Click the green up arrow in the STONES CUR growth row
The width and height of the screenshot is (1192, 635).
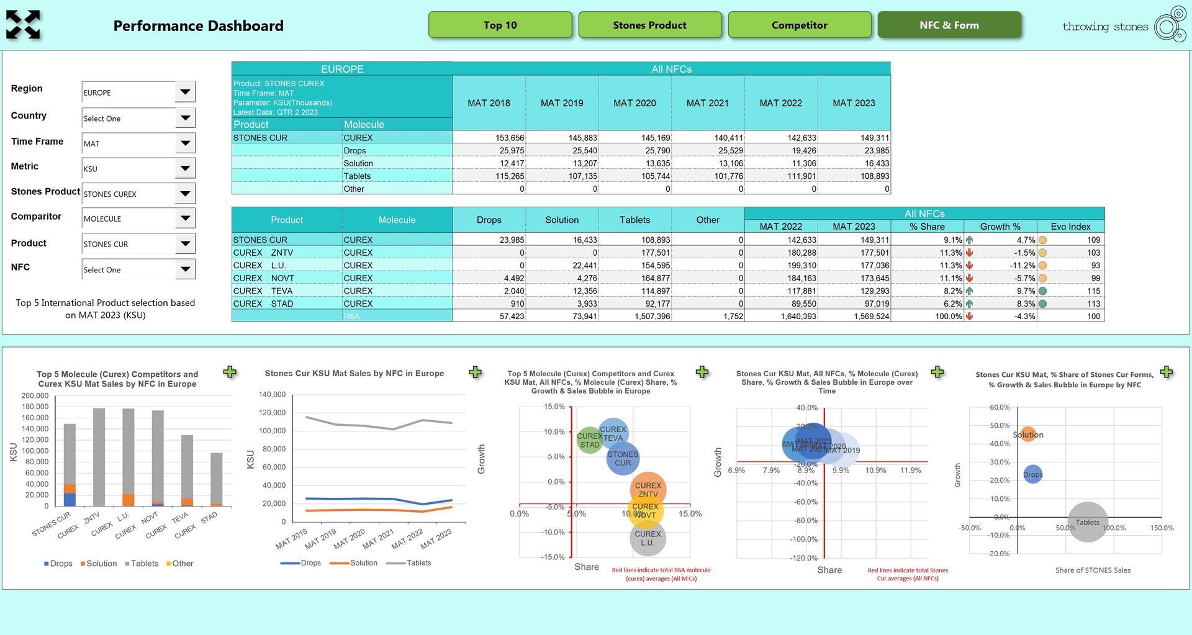(969, 240)
